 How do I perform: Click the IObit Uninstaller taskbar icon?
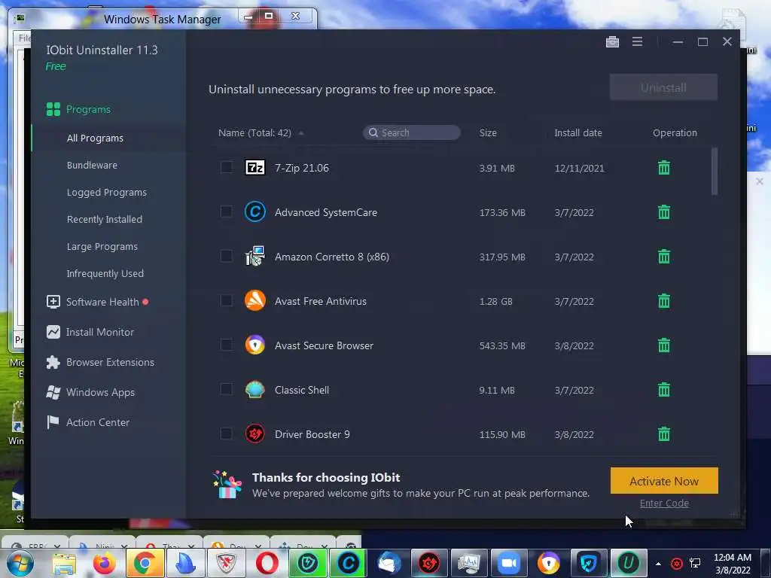coord(629,563)
